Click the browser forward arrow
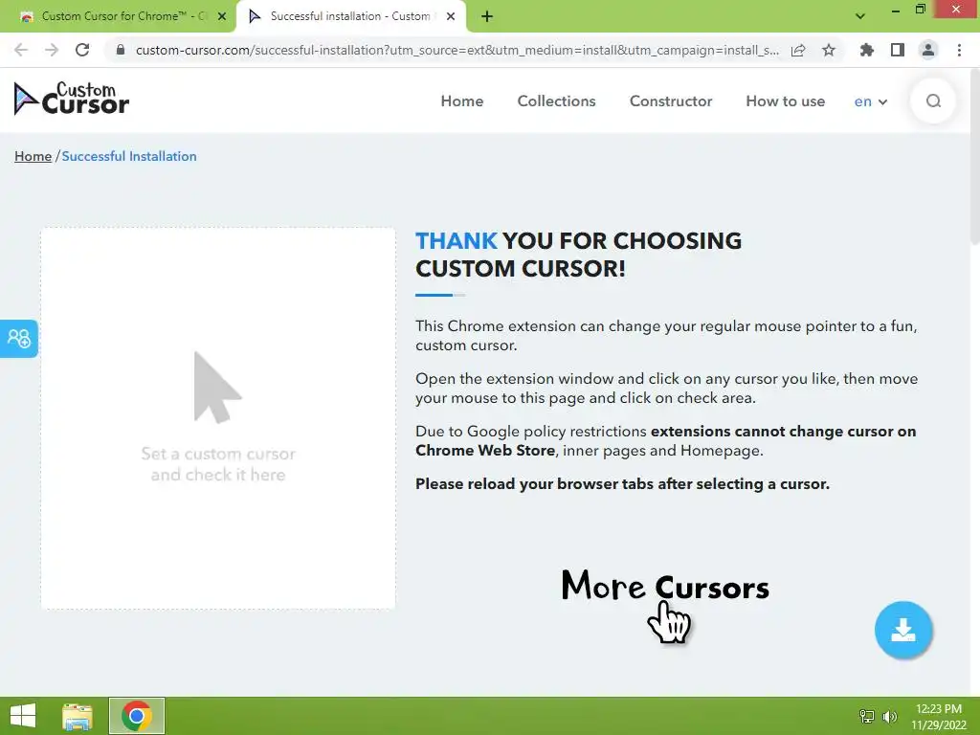980x735 pixels. point(52,50)
